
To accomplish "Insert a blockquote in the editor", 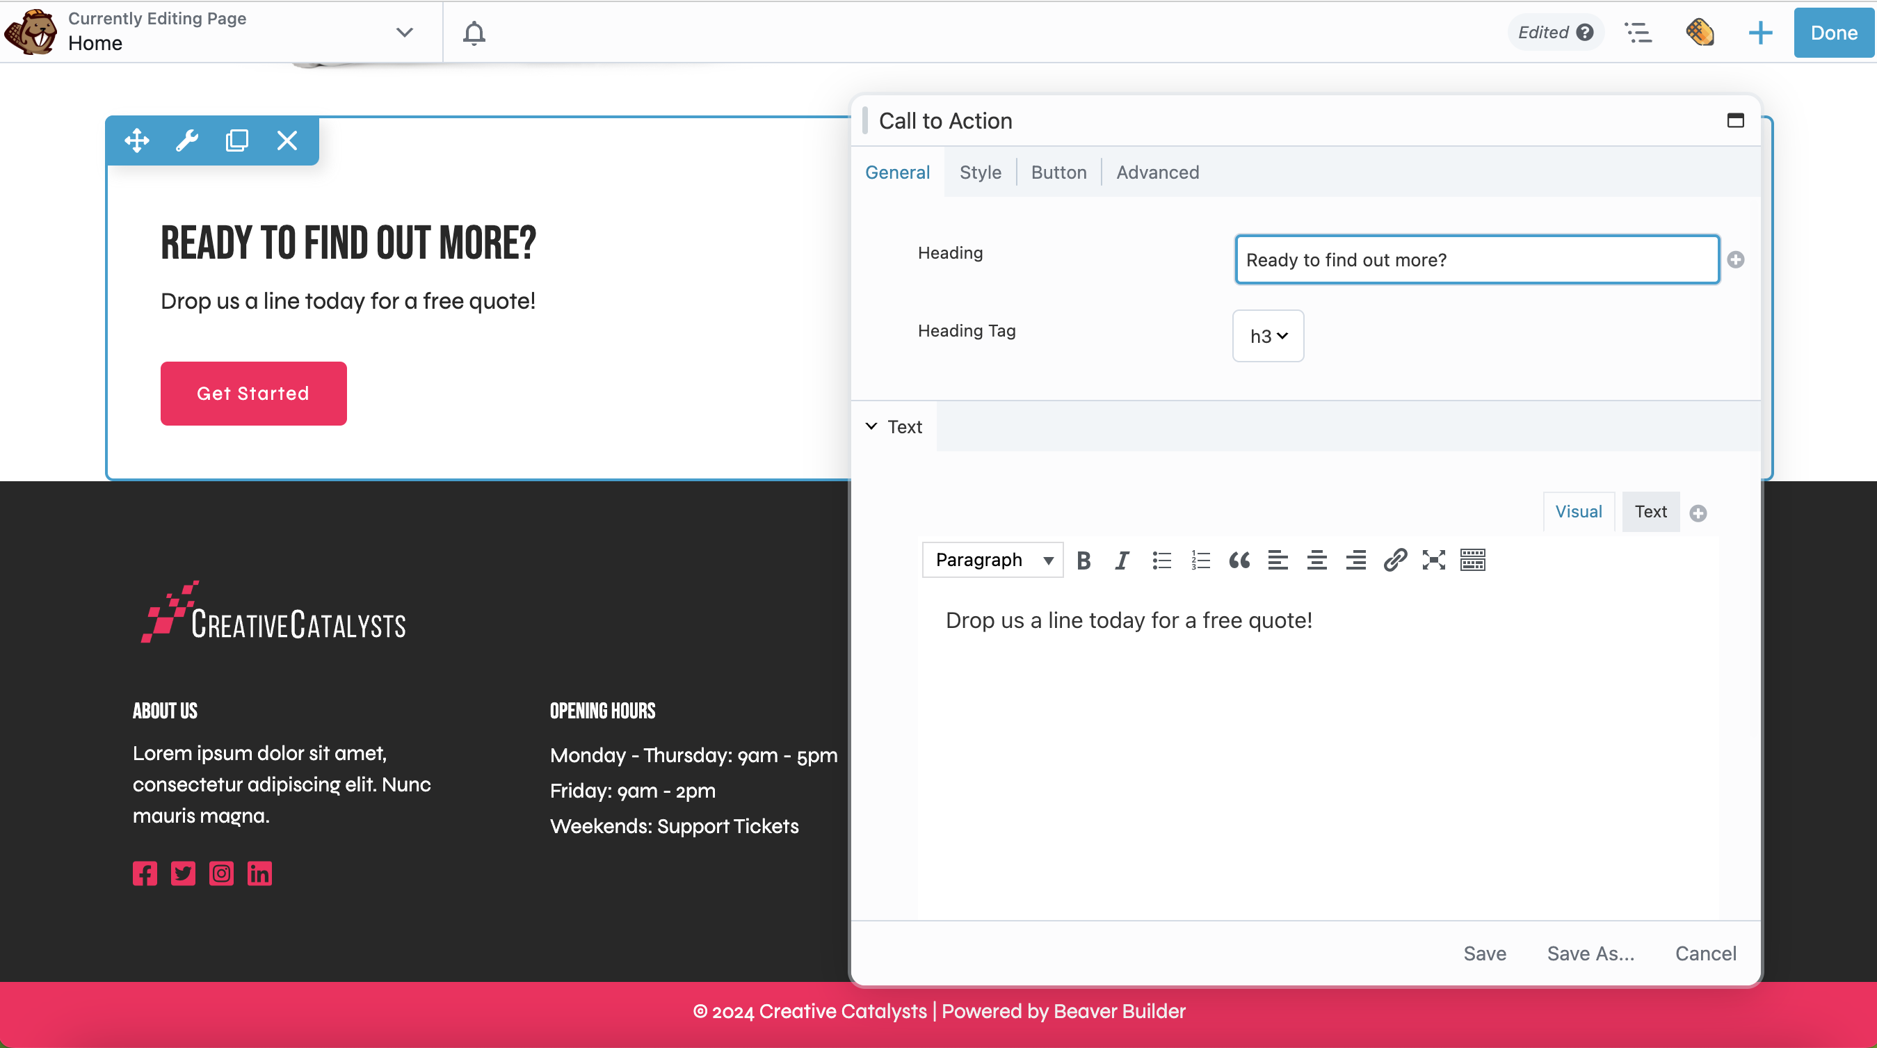I will pyautogui.click(x=1239, y=560).
